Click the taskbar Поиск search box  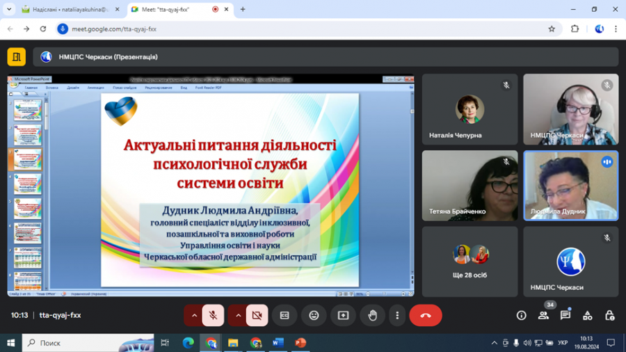tap(88, 343)
